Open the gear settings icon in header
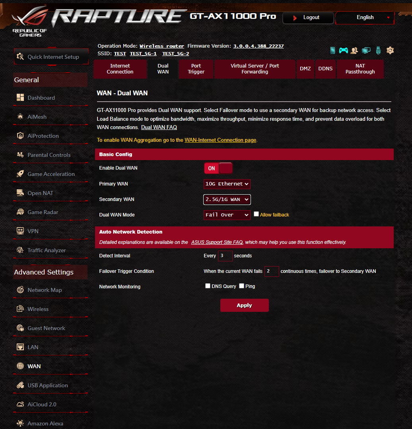Image resolution: width=412 pixels, height=429 pixels. (390, 50)
